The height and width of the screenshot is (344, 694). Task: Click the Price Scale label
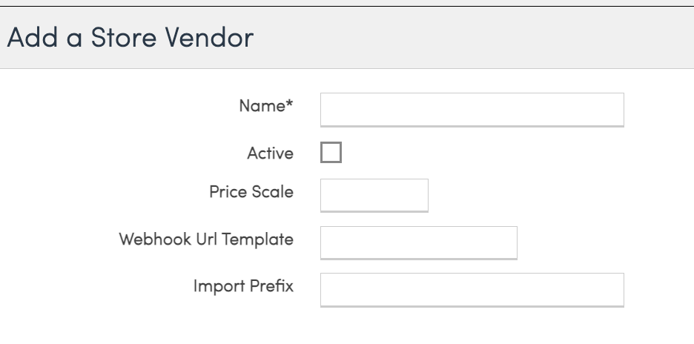[x=251, y=192]
